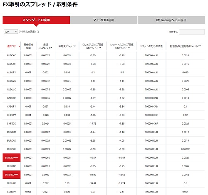Select CADJPY stop level 0.1

(185, 107)
